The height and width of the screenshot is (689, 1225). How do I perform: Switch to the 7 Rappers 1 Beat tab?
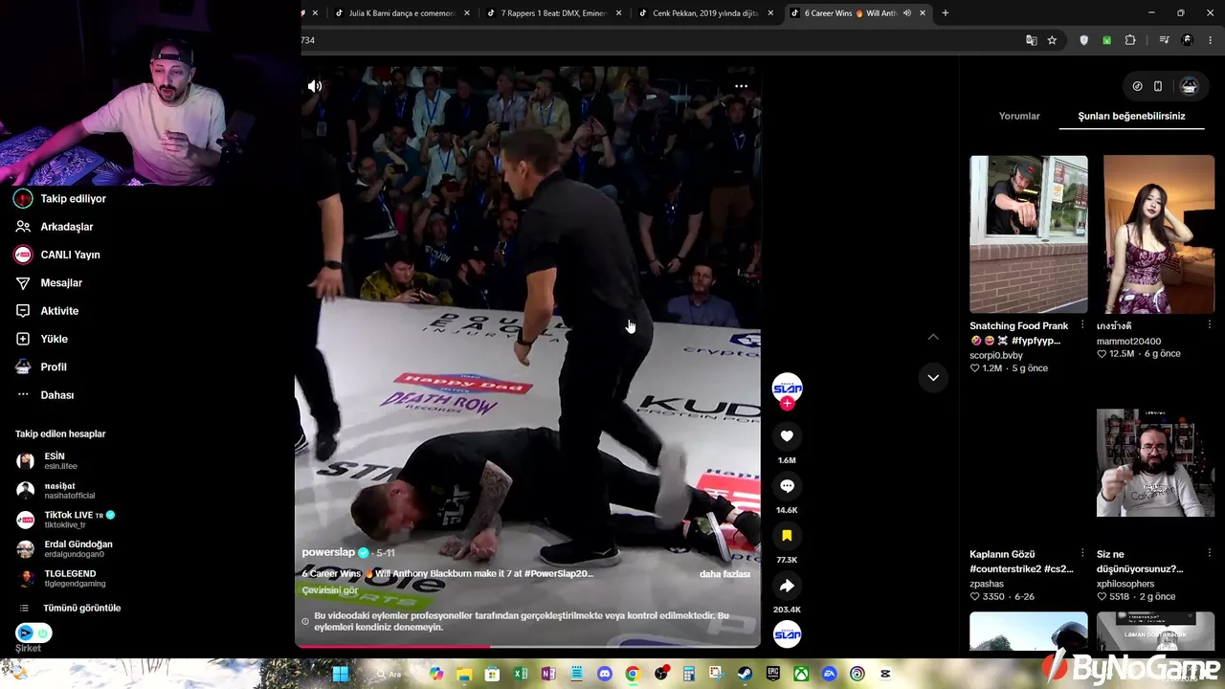pos(553,13)
